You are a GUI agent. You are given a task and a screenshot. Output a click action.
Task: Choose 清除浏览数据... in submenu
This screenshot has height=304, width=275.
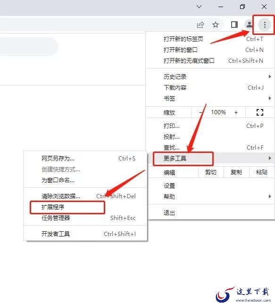[x=85, y=196]
